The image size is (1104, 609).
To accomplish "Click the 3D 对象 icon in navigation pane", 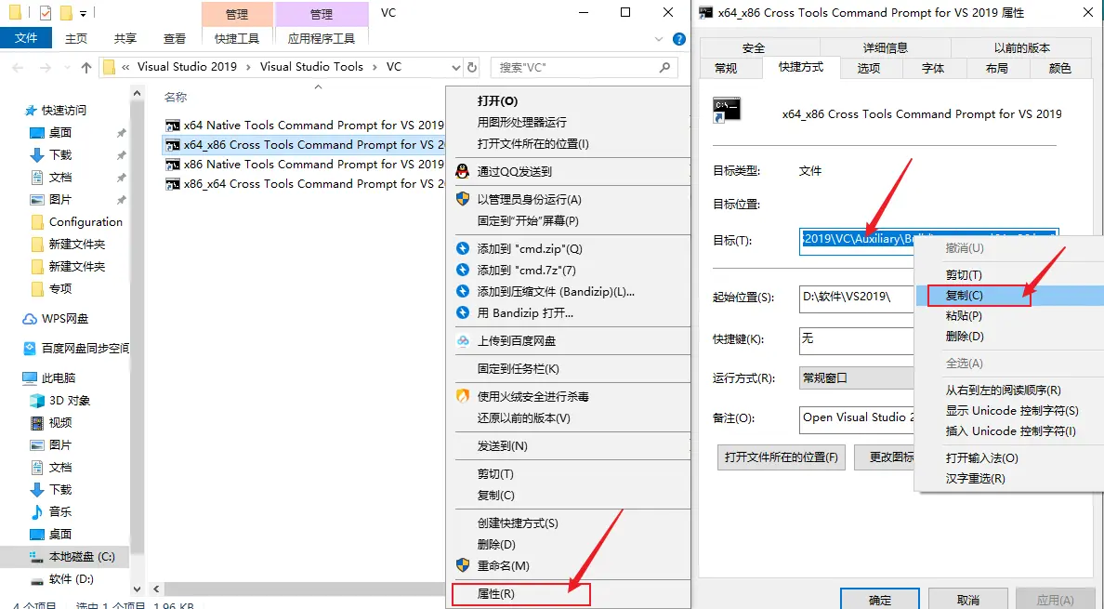I will (36, 401).
